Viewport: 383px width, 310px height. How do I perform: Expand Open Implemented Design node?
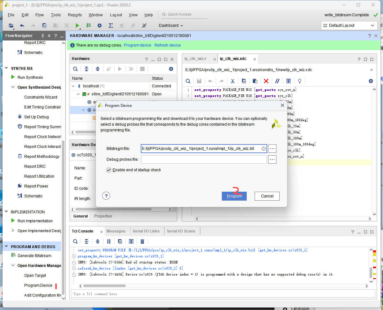[13, 231]
